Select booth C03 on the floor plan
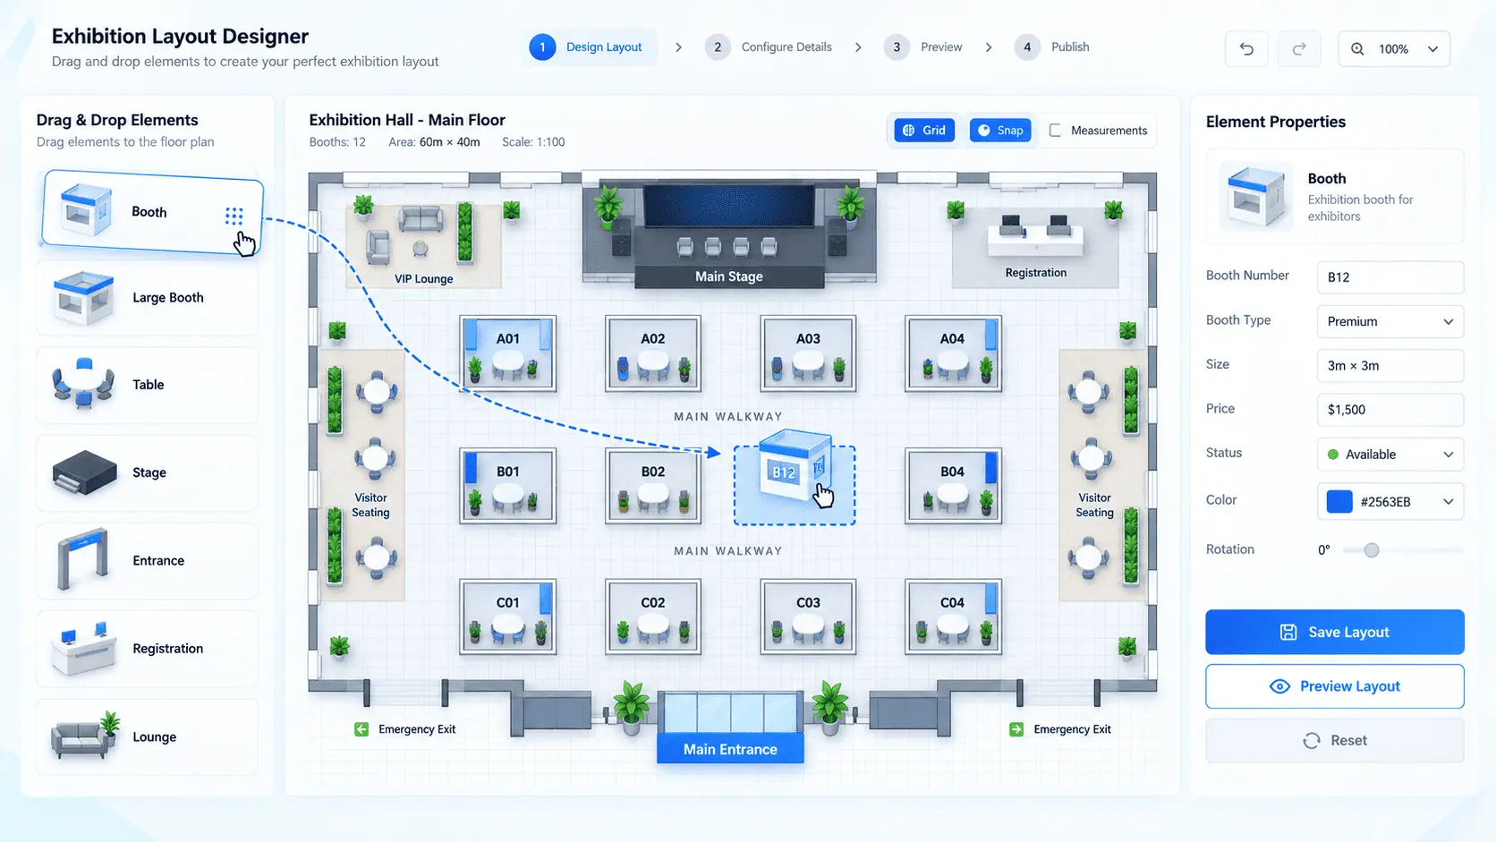 point(808,617)
